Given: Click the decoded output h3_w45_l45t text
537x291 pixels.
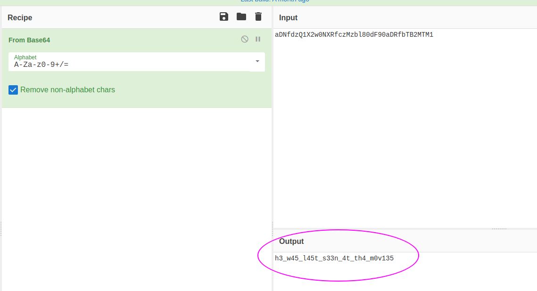Looking at the screenshot, I should tap(334, 259).
